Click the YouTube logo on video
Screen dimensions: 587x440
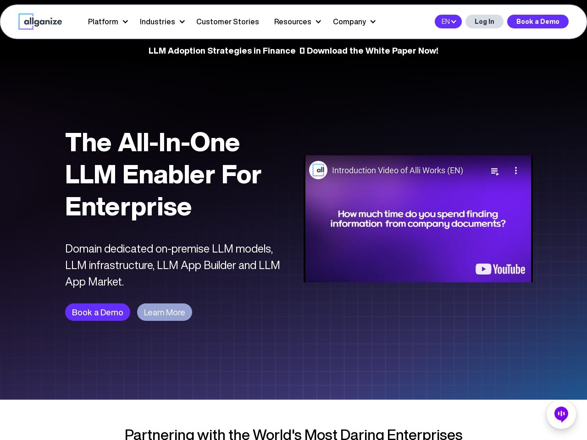point(500,269)
